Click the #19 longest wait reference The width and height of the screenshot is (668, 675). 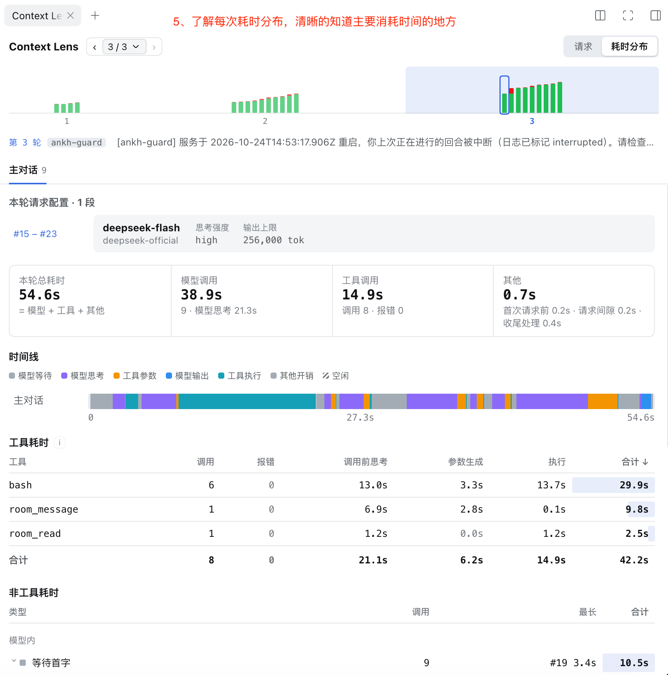[559, 663]
